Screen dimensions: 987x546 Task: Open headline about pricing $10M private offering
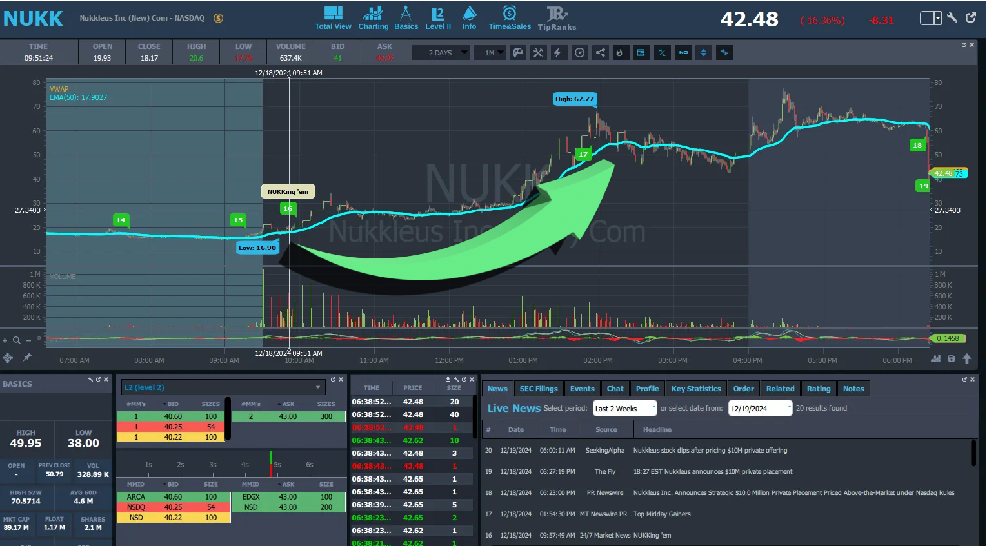710,451
